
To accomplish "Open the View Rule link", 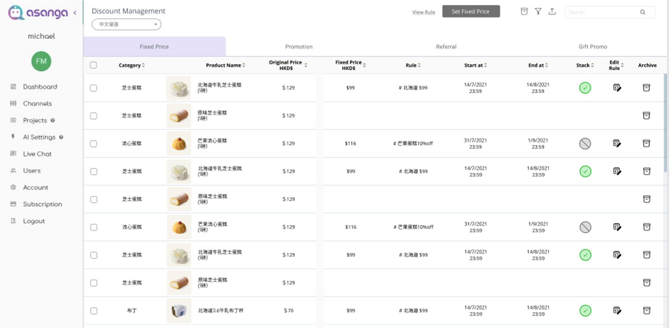I will click(x=423, y=12).
